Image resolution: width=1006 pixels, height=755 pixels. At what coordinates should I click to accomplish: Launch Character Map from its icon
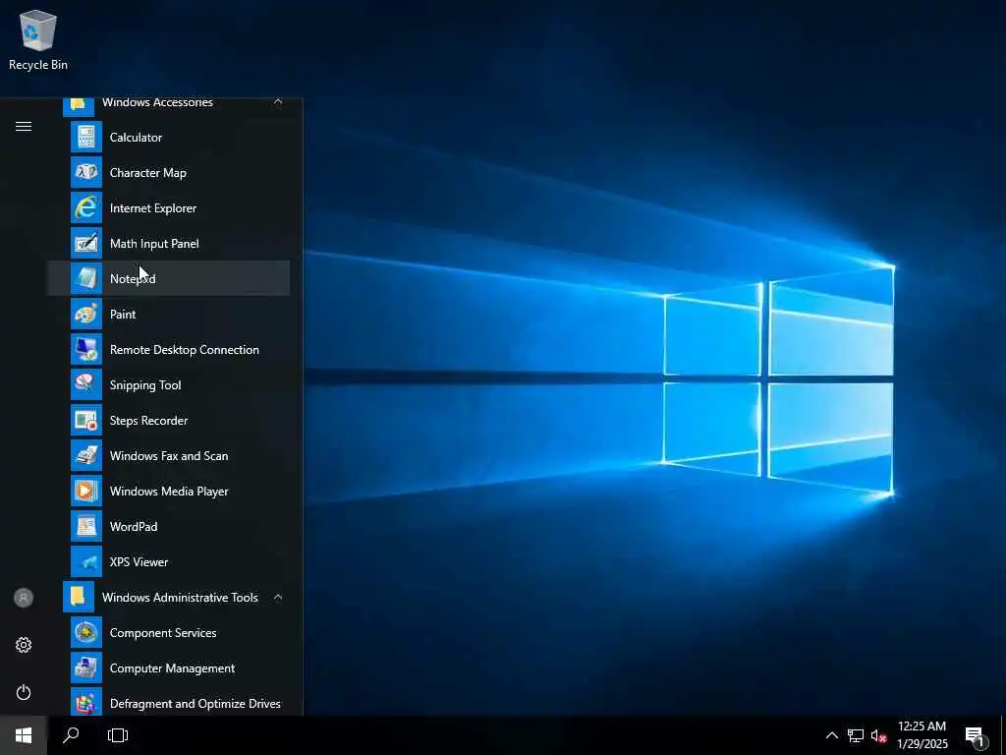(x=86, y=173)
